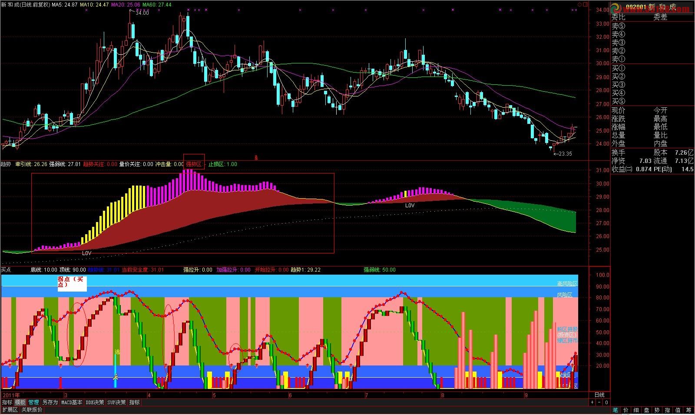Screen dimensions: 695x415
Task: Switch to the 值 tab
Action: [678, 410]
